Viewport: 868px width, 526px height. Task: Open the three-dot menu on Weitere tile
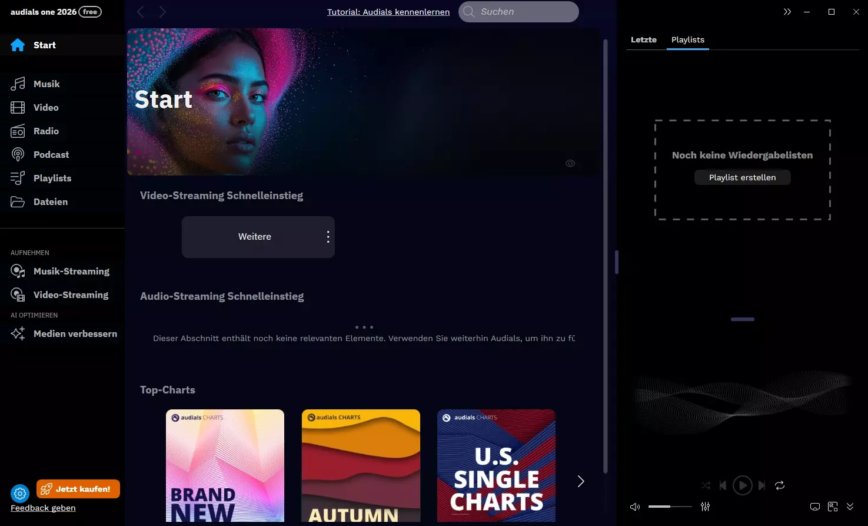[x=328, y=237]
